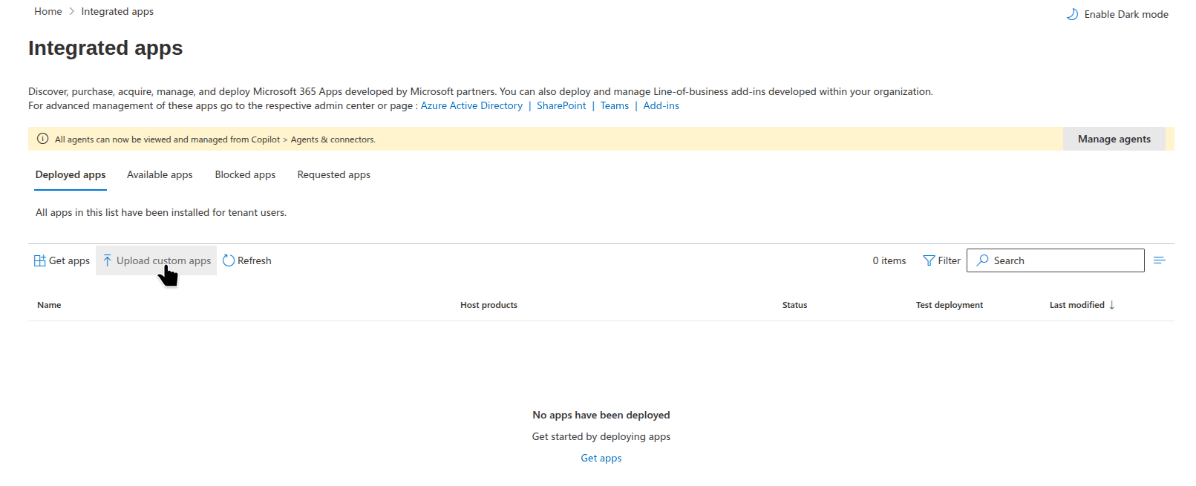
Task: Click the Filter funnel icon
Action: tap(929, 260)
